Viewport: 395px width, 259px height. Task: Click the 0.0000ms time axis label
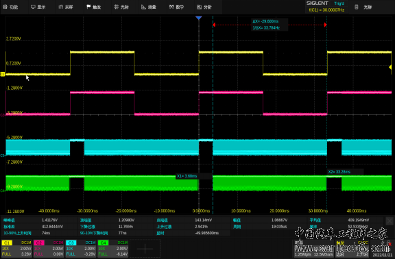point(201,210)
